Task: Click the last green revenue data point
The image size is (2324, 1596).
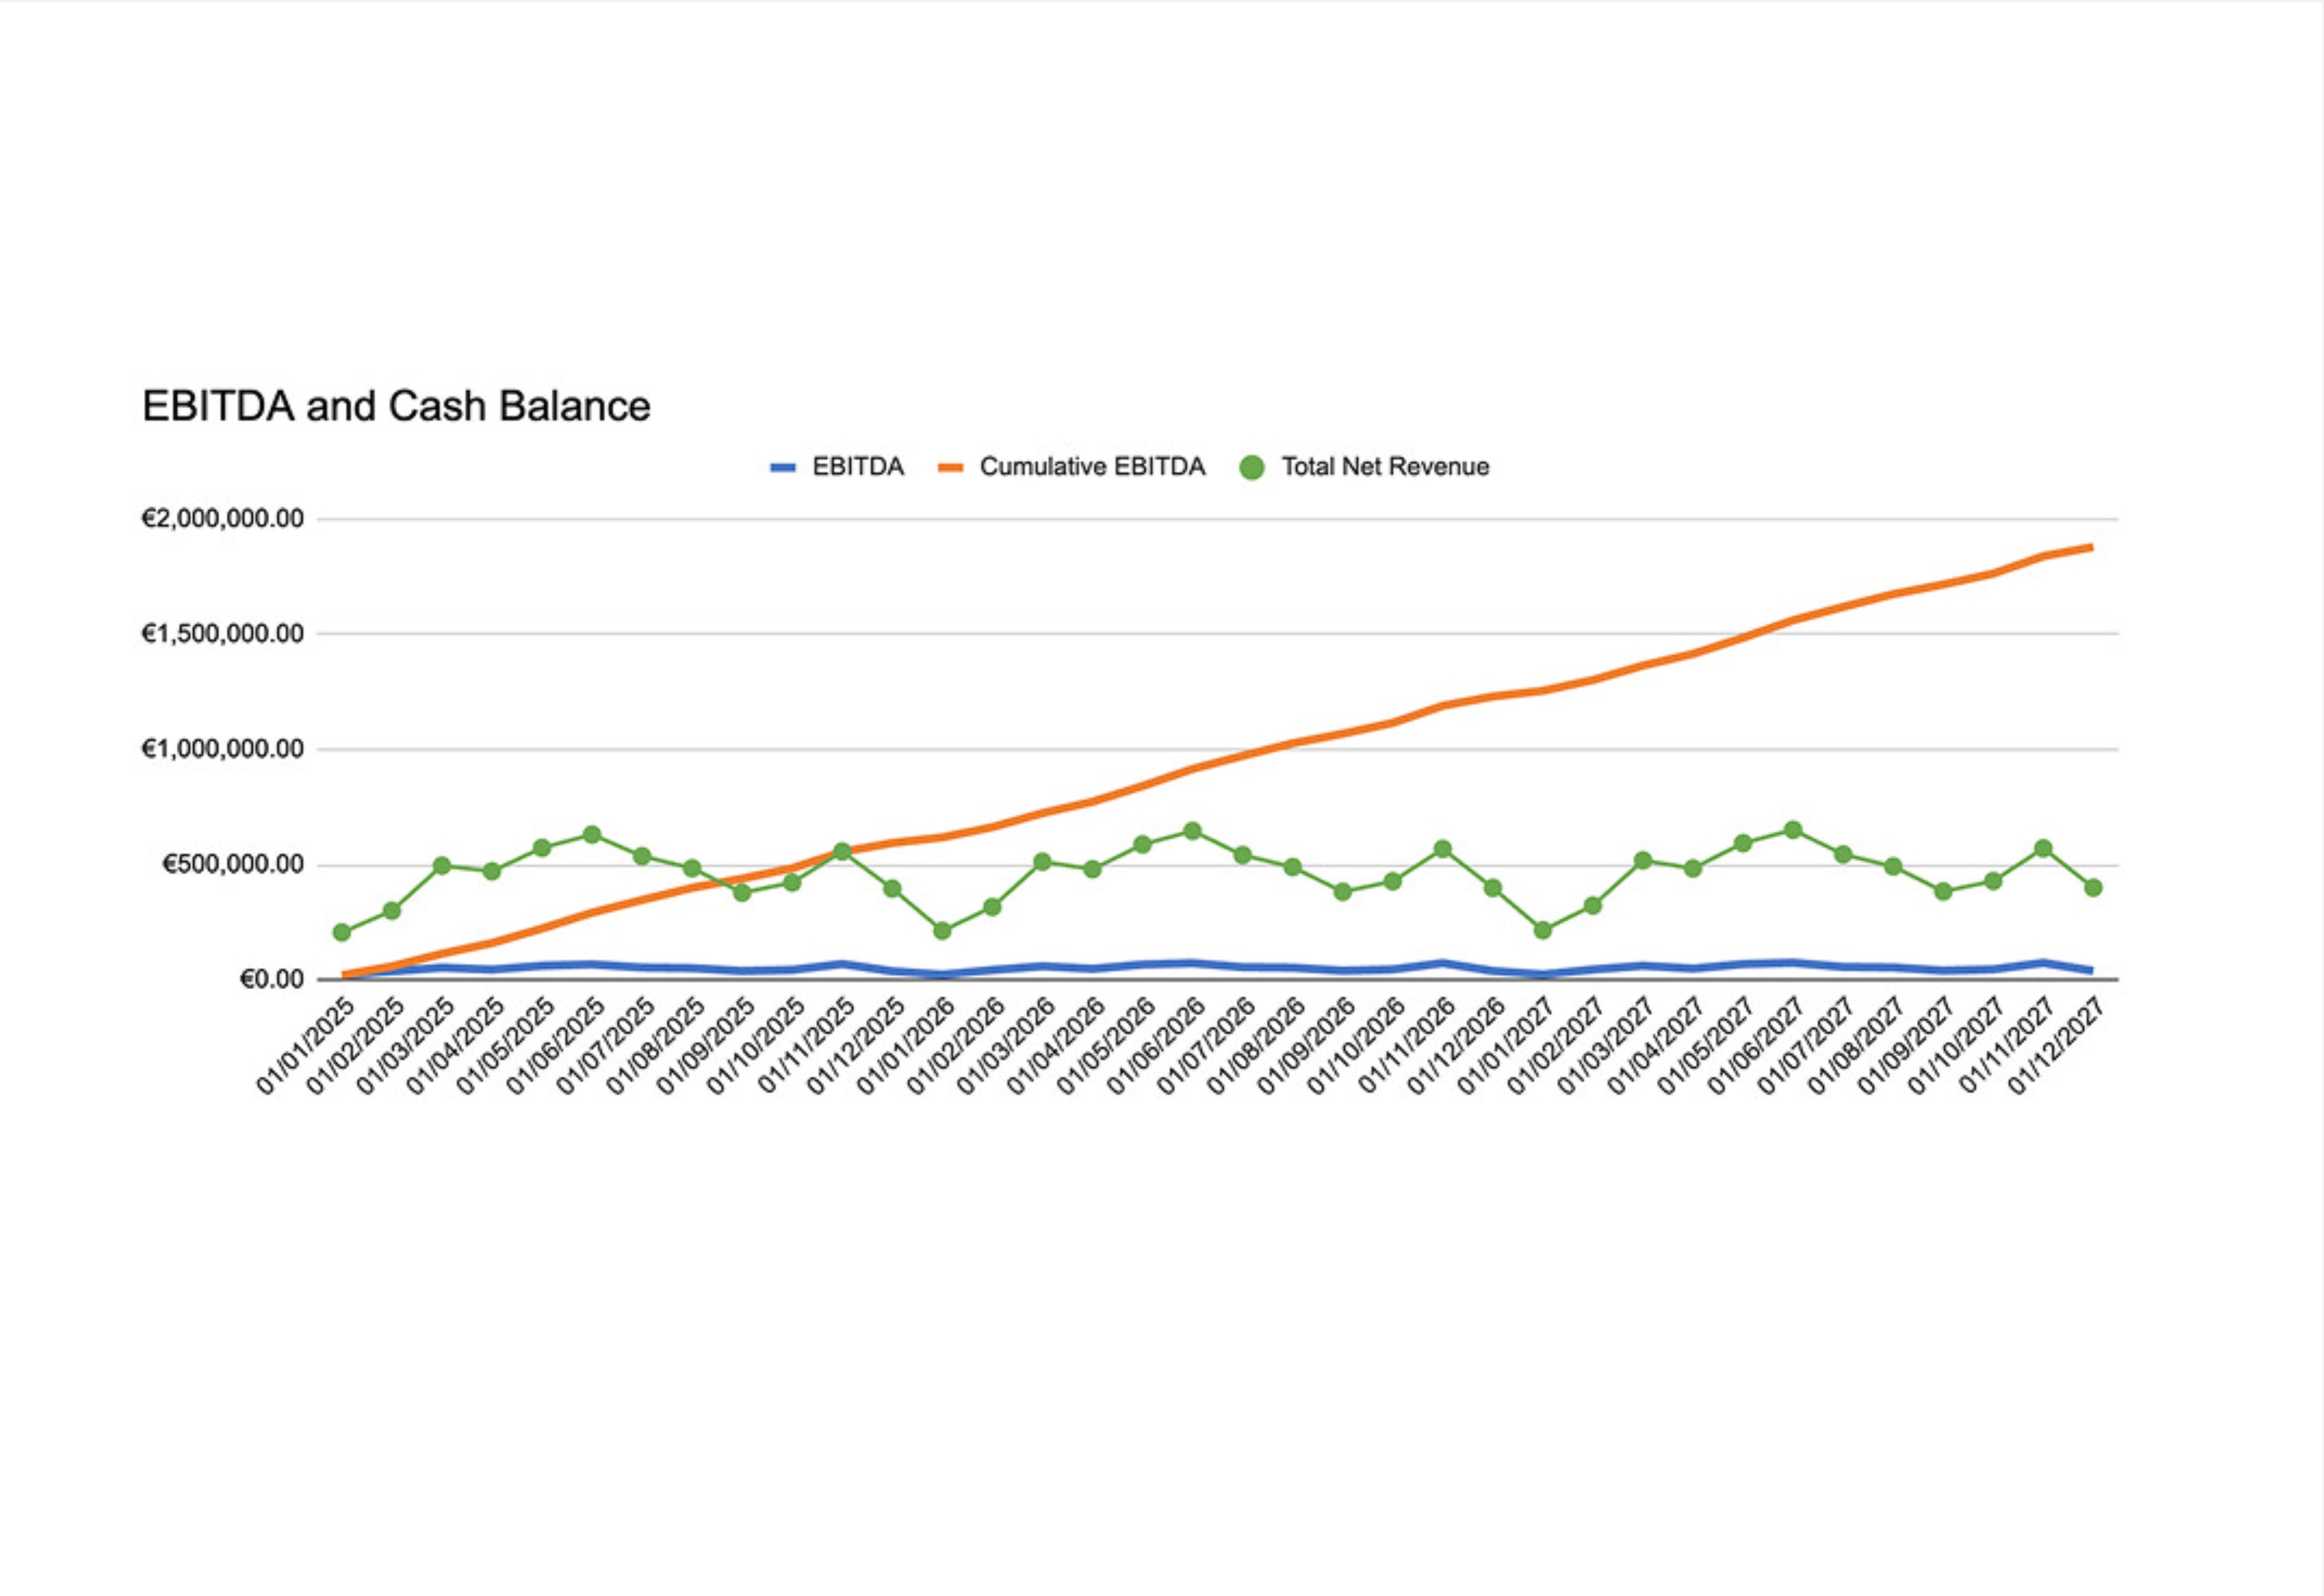Action: pyautogui.click(x=2093, y=887)
